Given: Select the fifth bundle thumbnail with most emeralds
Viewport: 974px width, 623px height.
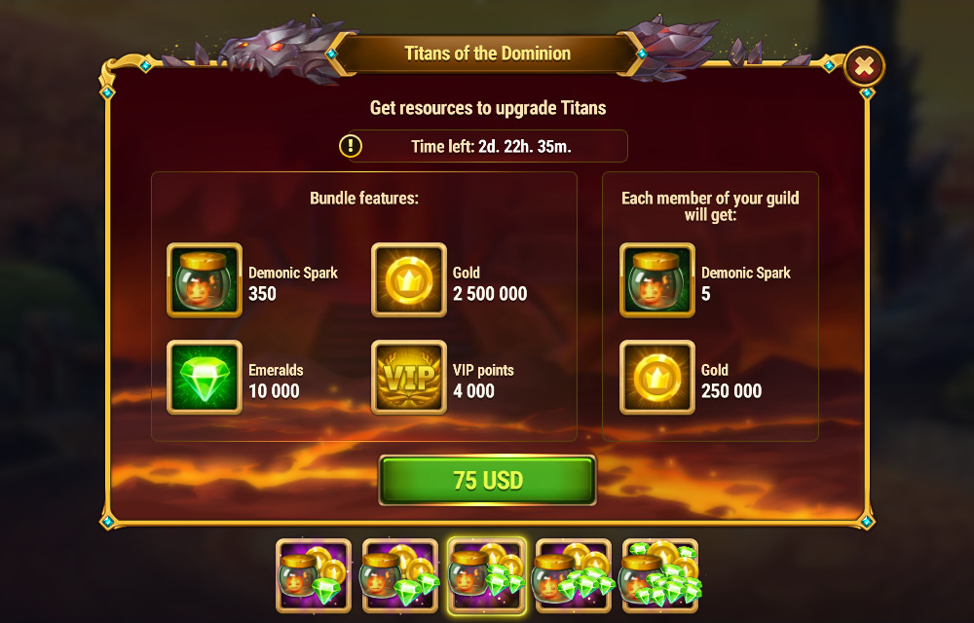Looking at the screenshot, I should 660,576.
